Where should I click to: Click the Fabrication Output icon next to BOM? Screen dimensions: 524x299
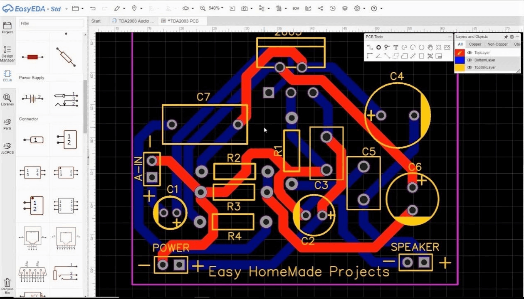tap(308, 8)
